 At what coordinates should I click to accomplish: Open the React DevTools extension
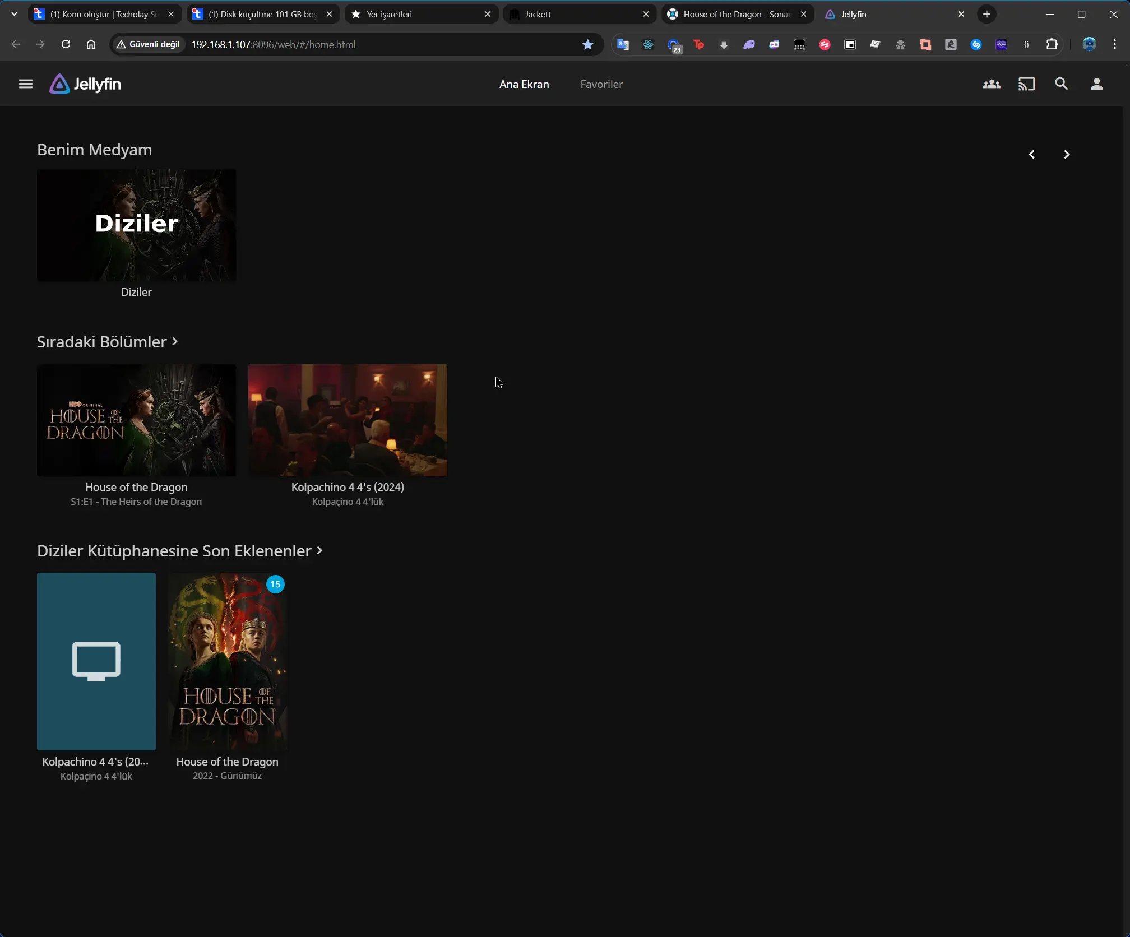pos(648,44)
